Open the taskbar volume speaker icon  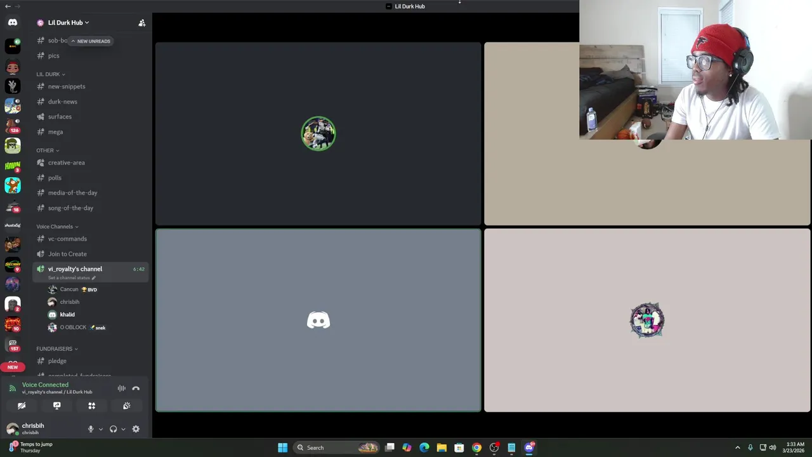pos(773,447)
